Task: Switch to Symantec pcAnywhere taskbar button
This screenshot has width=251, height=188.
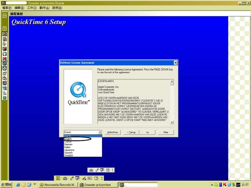Action: tap(98, 185)
